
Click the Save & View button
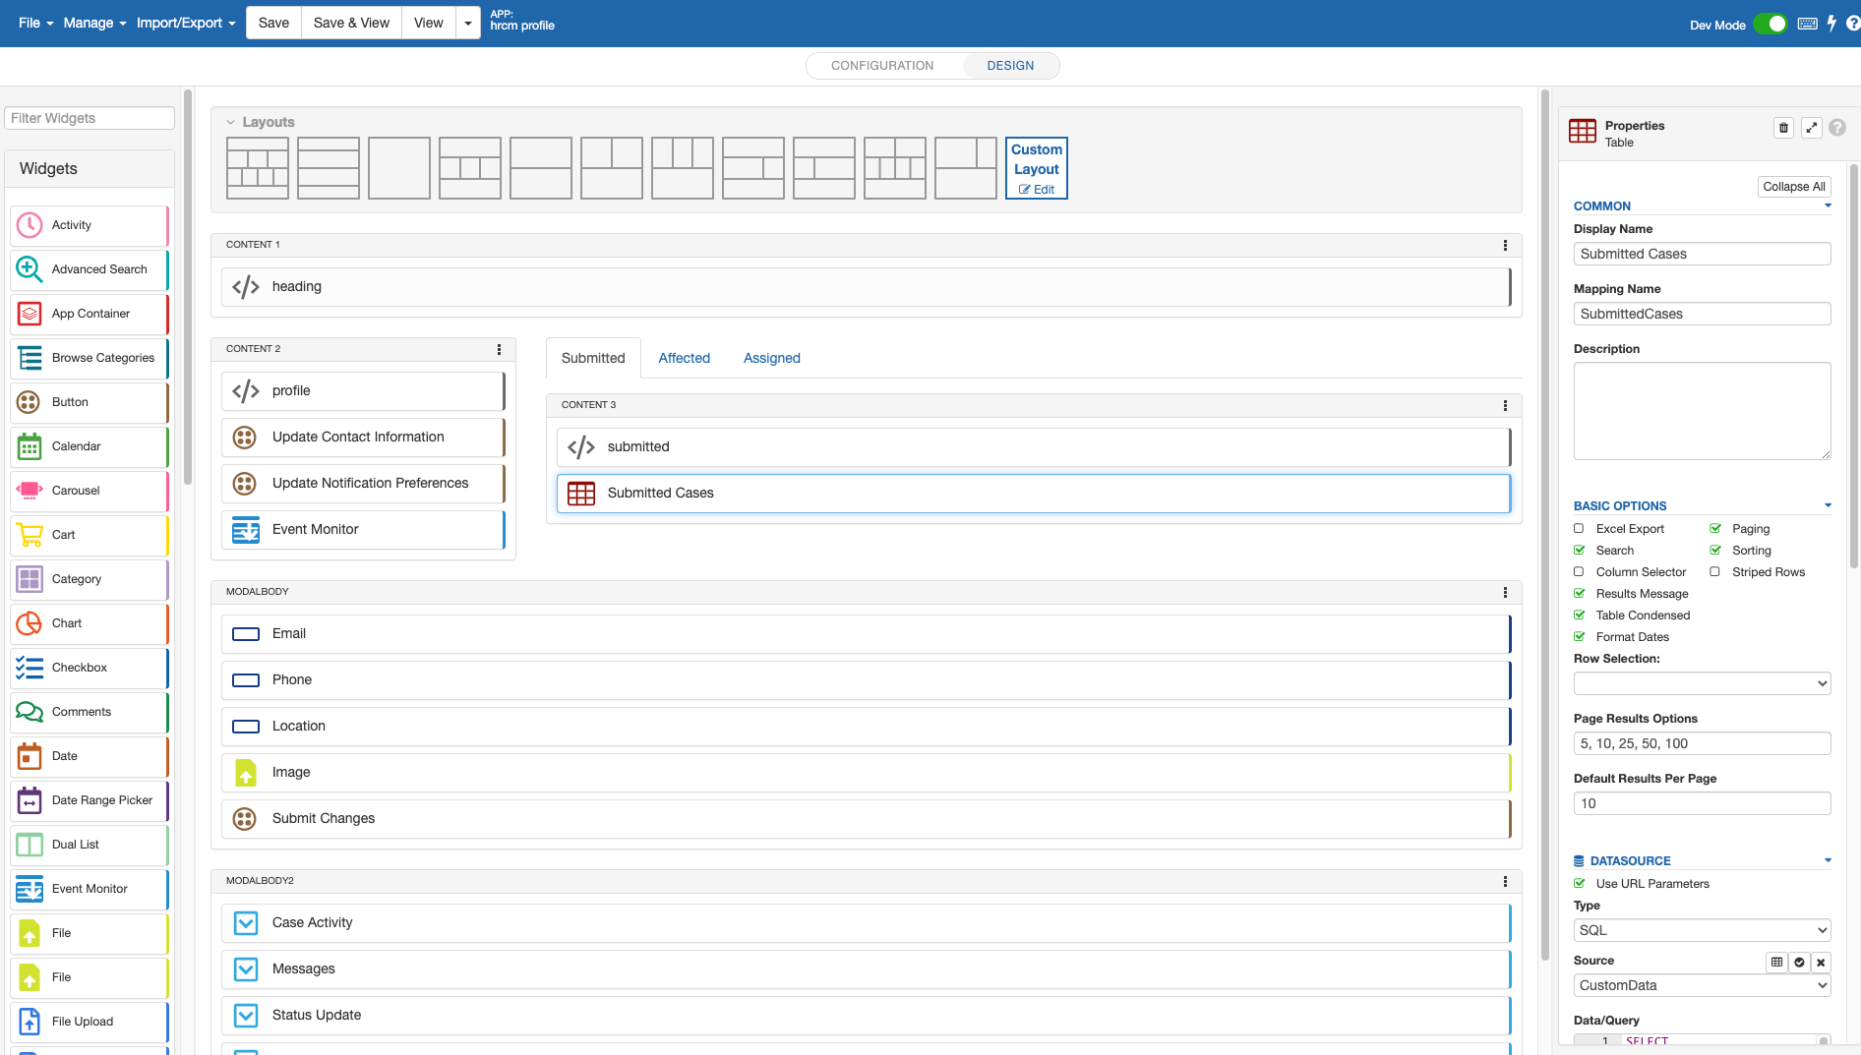point(351,23)
